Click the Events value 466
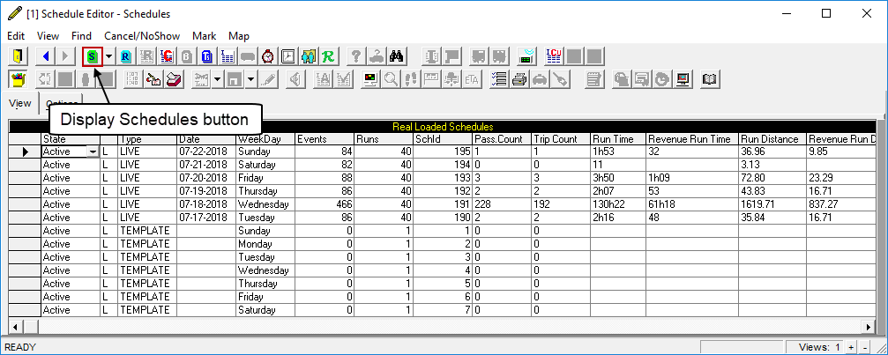 325,204
